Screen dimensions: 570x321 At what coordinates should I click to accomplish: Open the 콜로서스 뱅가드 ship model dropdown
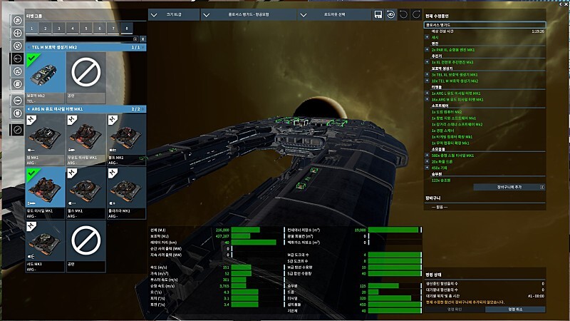[249, 14]
